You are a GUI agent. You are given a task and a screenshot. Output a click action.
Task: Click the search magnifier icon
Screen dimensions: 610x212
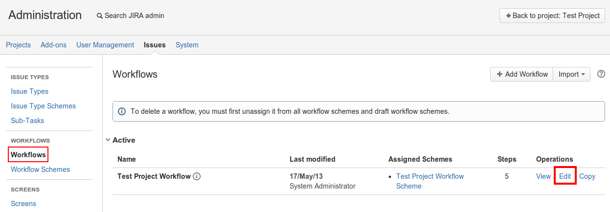point(100,16)
